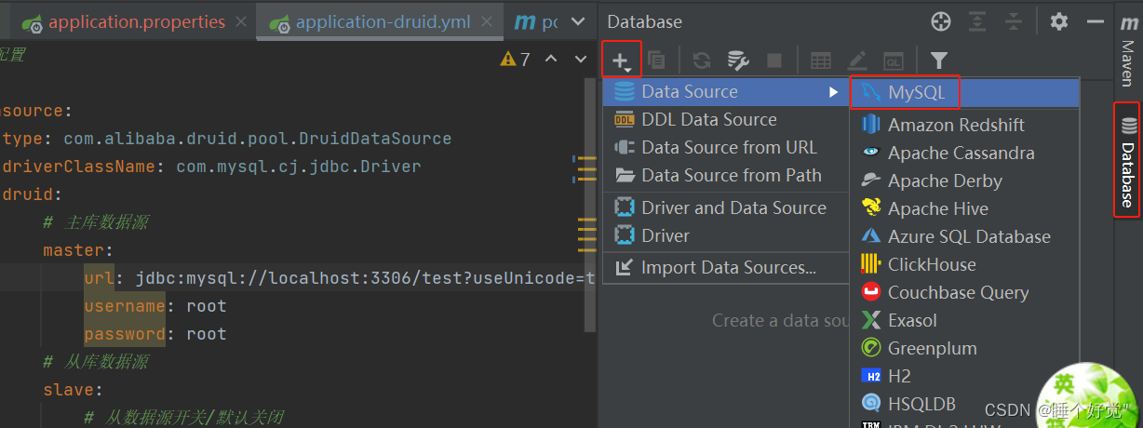
Task: Open Data Source Properties wrench icon
Action: 738,61
